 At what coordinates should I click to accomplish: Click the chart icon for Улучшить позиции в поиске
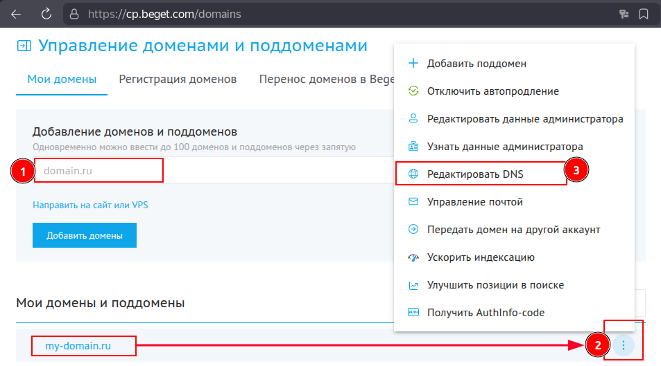pos(413,285)
